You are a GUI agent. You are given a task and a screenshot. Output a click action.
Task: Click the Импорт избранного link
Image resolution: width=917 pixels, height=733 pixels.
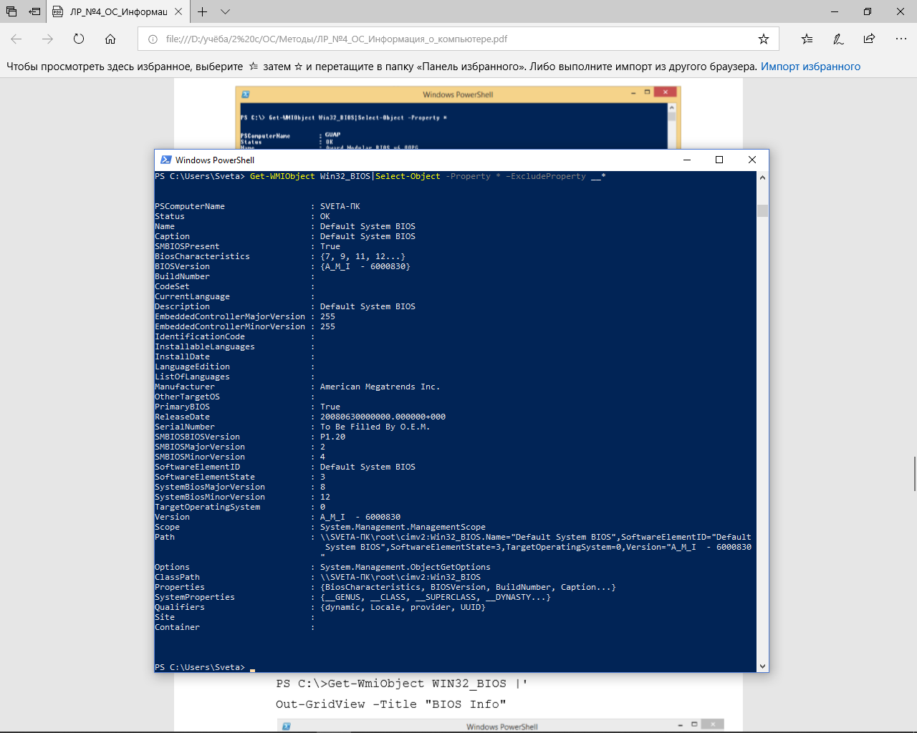pyautogui.click(x=810, y=67)
